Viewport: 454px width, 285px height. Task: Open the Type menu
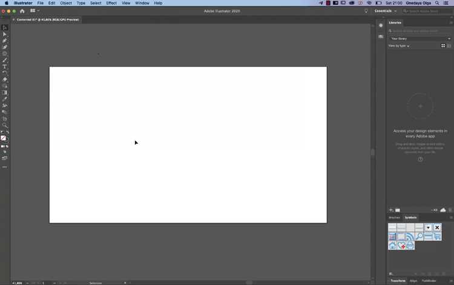pos(81,3)
